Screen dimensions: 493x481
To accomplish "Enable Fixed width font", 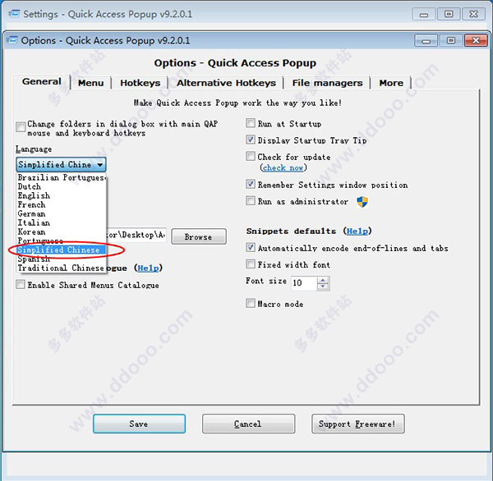I will click(x=251, y=264).
